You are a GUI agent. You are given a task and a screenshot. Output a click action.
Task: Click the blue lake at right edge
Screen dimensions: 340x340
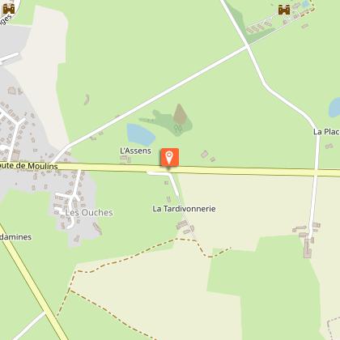click(x=334, y=108)
